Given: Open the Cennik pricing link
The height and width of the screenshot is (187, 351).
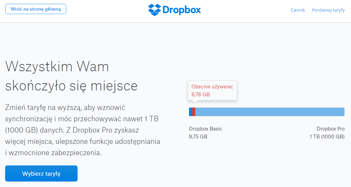Looking at the screenshot, I should point(298,10).
